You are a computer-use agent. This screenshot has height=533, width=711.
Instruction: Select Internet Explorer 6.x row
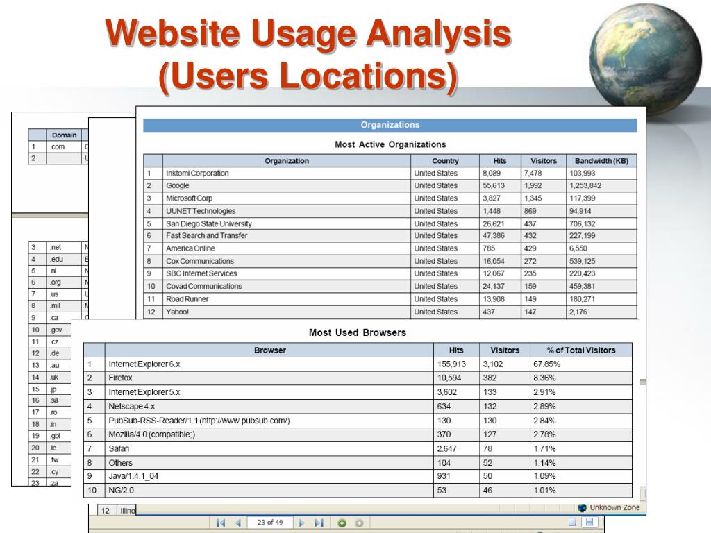click(358, 364)
